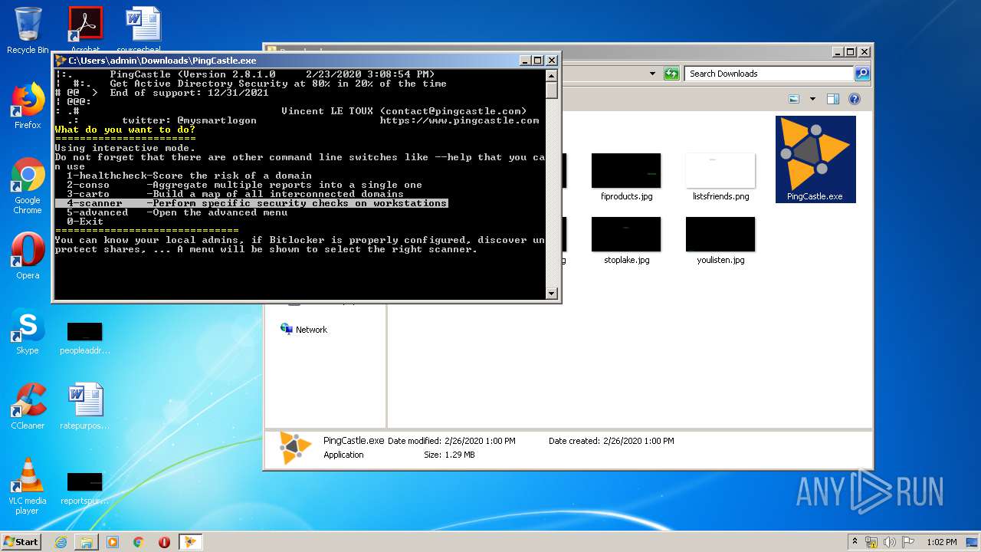Click the Explorer help icon
981x552 pixels.
coord(855,99)
